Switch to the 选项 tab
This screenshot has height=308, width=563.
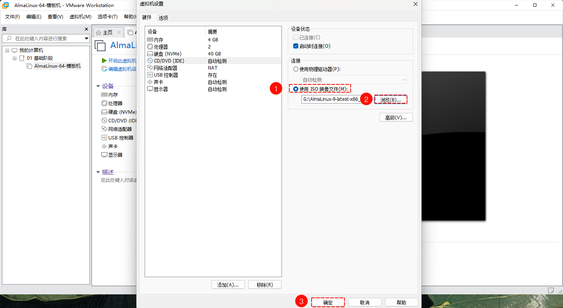click(163, 17)
